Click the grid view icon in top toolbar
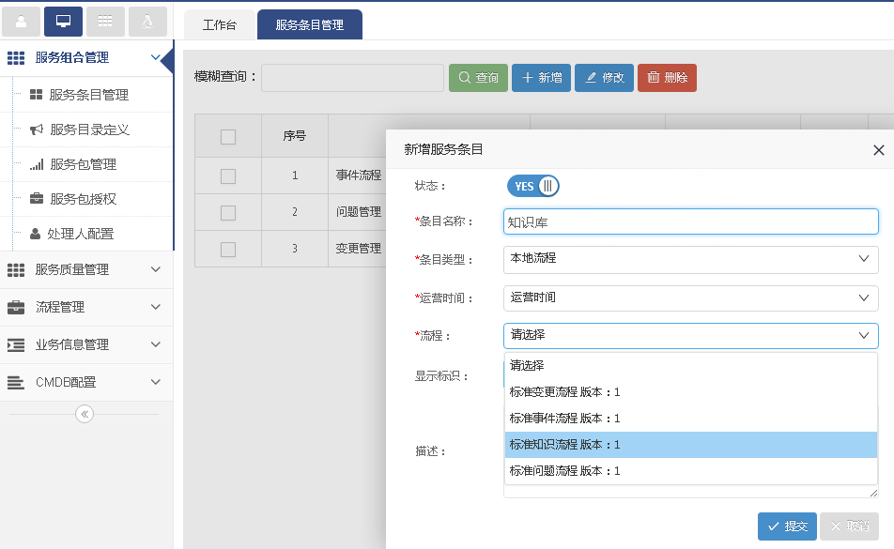Screen dimensions: 894x549 point(105,21)
